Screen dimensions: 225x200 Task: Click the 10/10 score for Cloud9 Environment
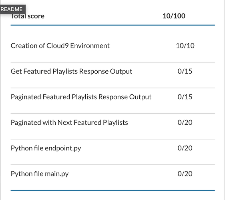click(x=185, y=46)
